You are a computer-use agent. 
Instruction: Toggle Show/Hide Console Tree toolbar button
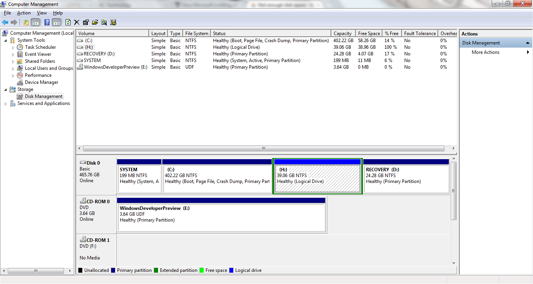36,23
